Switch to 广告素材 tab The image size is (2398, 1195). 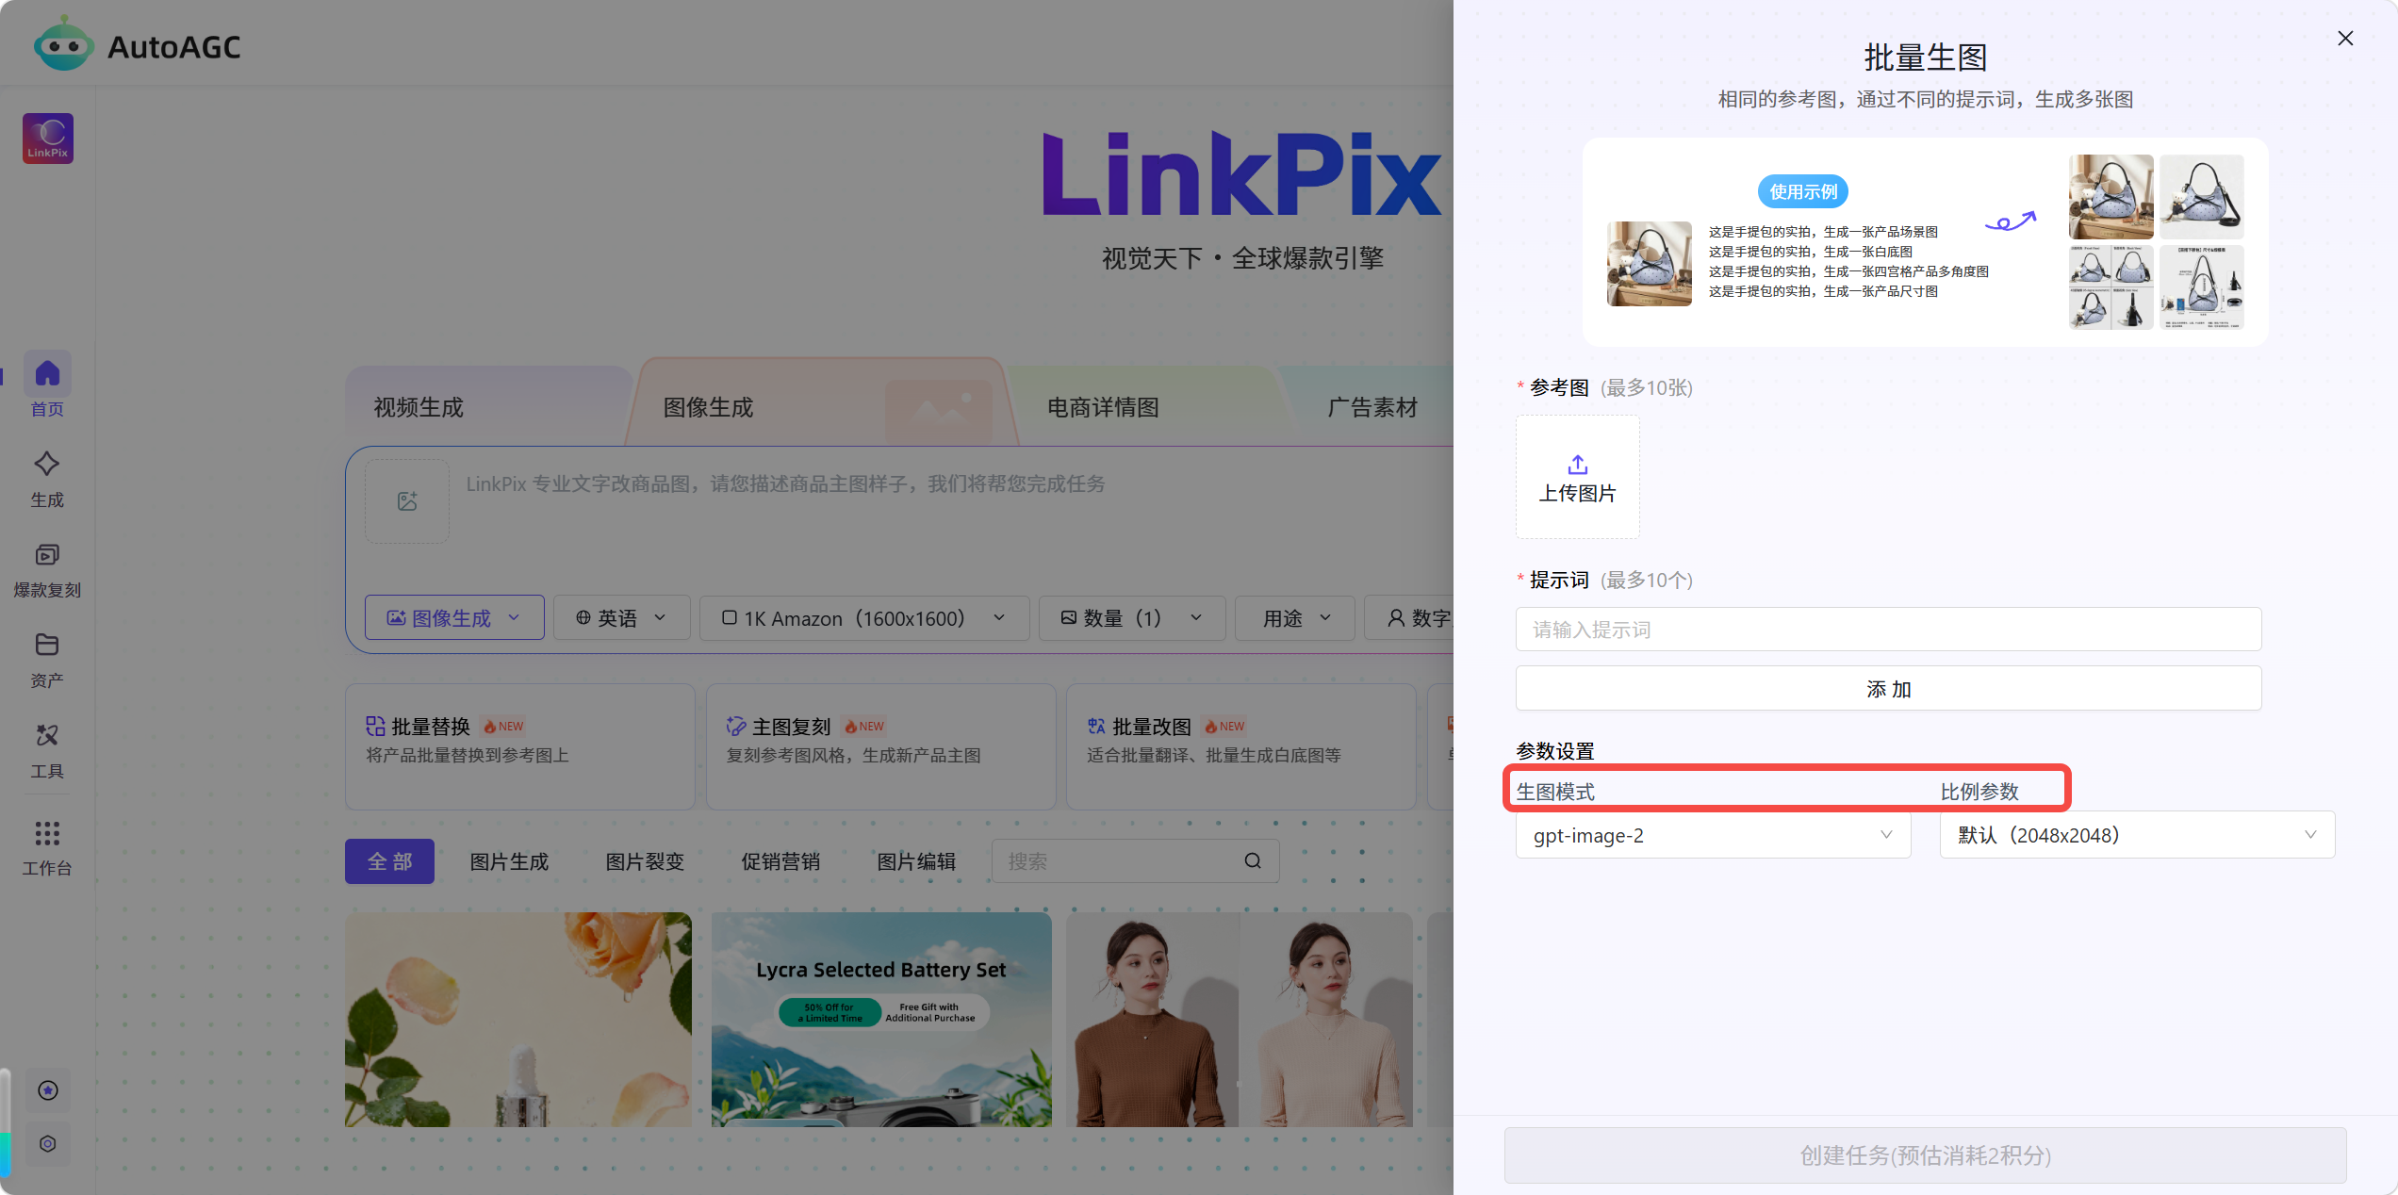tap(1372, 407)
